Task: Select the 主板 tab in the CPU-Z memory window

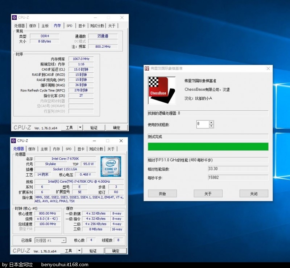Action: pos(45,26)
